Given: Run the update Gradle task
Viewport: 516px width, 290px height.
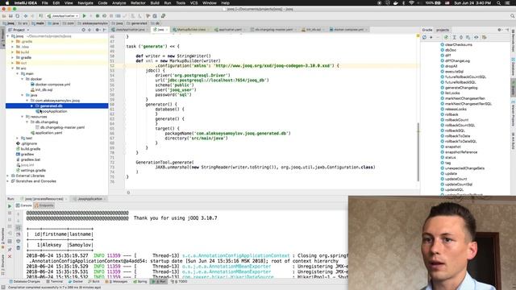Looking at the screenshot, I should pos(451,174).
